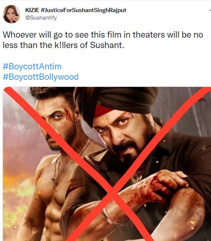
Task: Open the #BoycottAntim hashtag
Action: click(32, 66)
